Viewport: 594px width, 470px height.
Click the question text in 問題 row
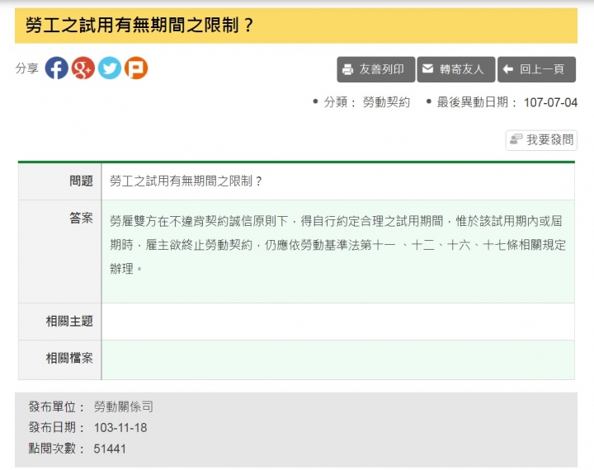(186, 181)
